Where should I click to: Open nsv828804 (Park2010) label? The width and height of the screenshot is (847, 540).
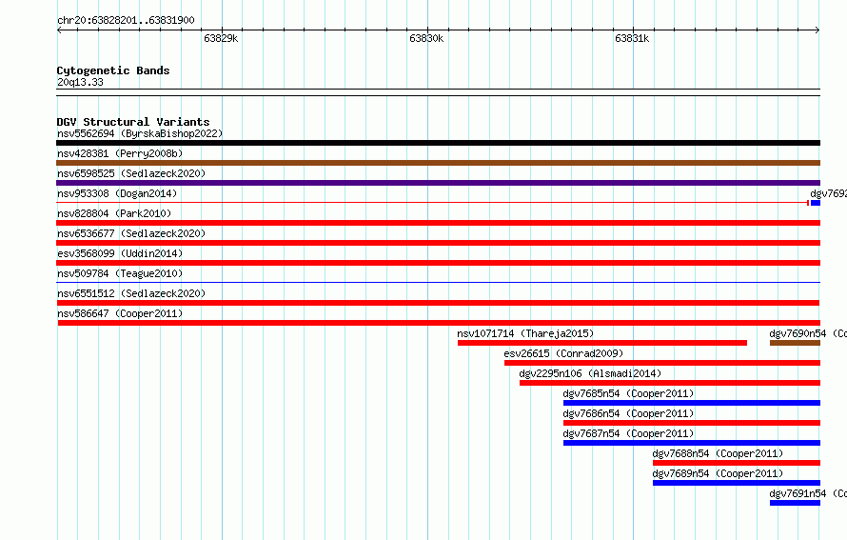[114, 213]
